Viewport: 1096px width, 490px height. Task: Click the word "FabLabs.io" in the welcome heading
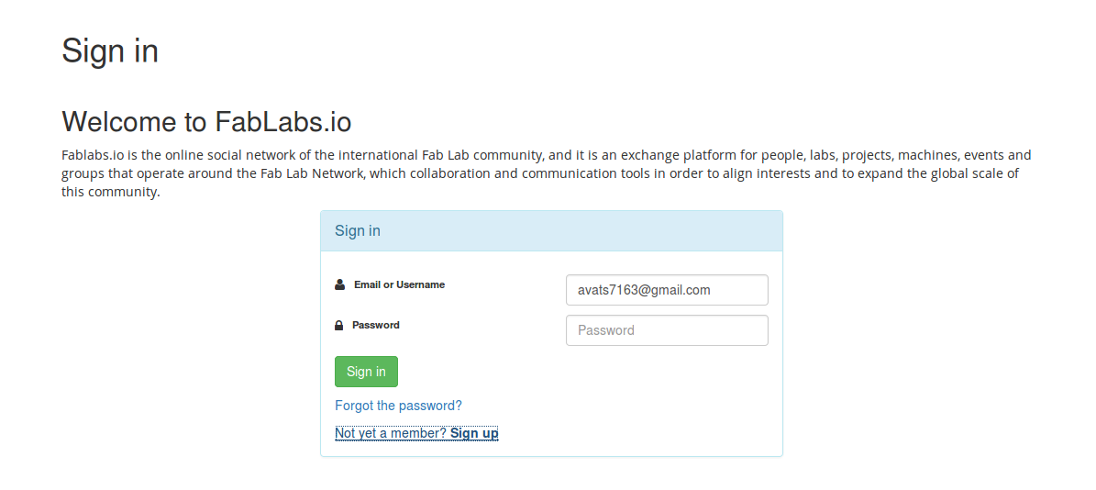[283, 121]
